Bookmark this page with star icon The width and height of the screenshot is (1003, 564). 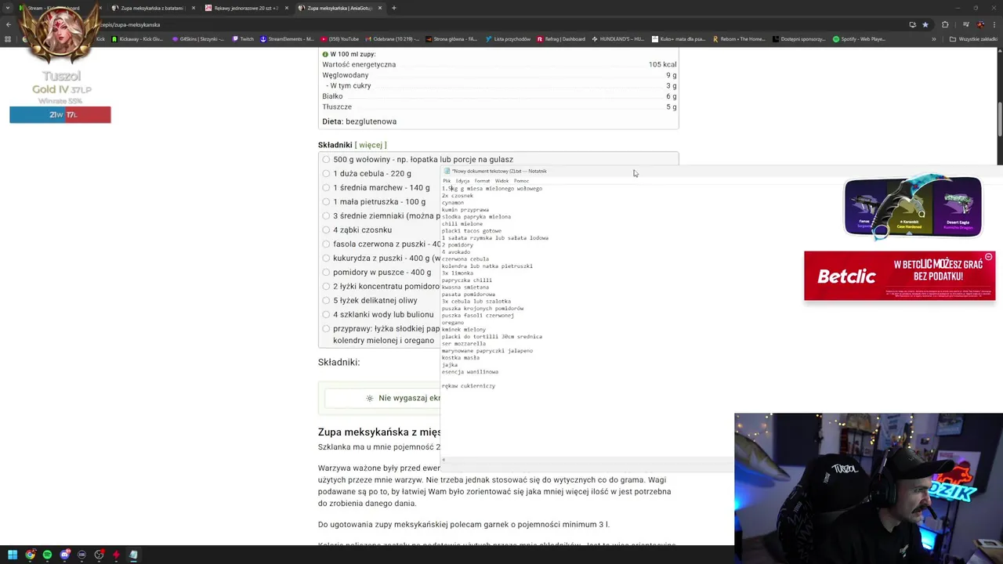(925, 24)
